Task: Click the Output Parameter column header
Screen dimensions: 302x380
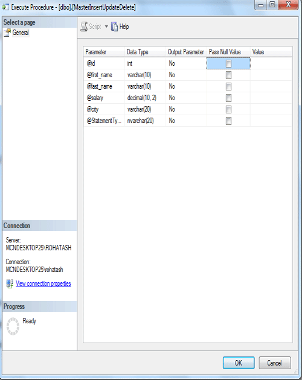Action: pyautogui.click(x=186, y=52)
